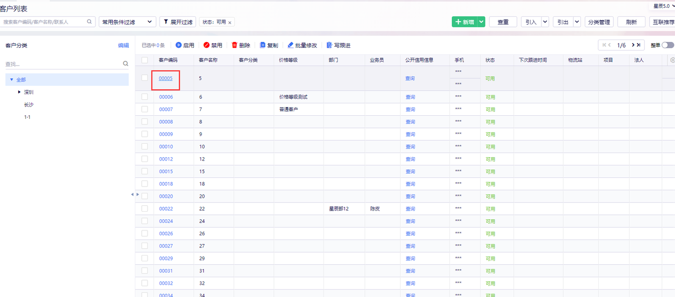Tick the select-all checkbox in table header

(145, 60)
